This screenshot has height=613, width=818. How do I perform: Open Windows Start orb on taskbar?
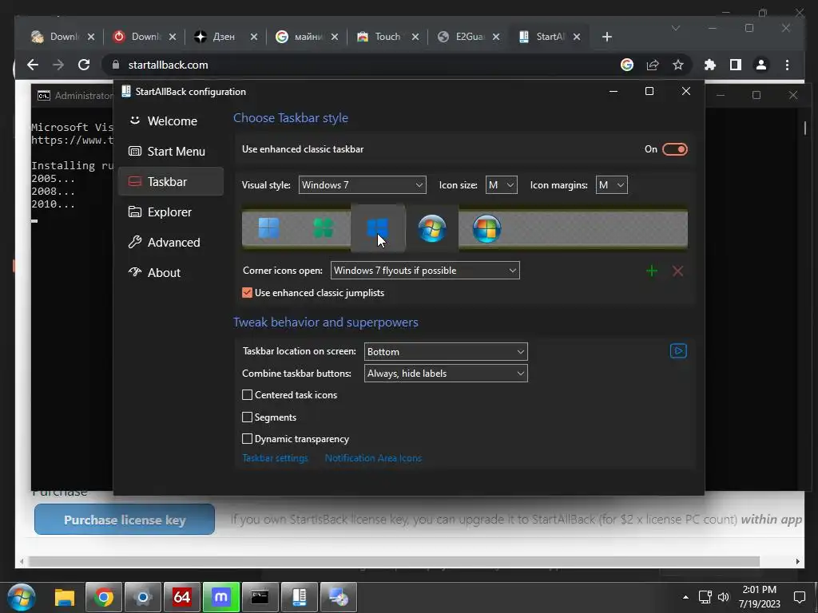point(22,597)
